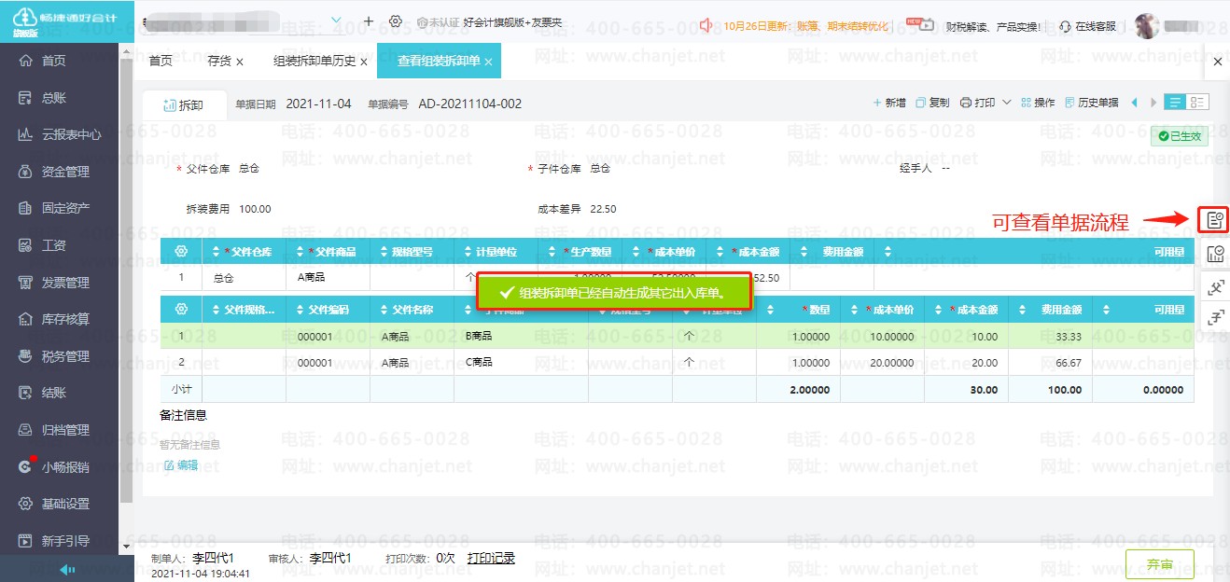
Task: Select 库存核算 in the left sidebar
Action: coord(65,319)
